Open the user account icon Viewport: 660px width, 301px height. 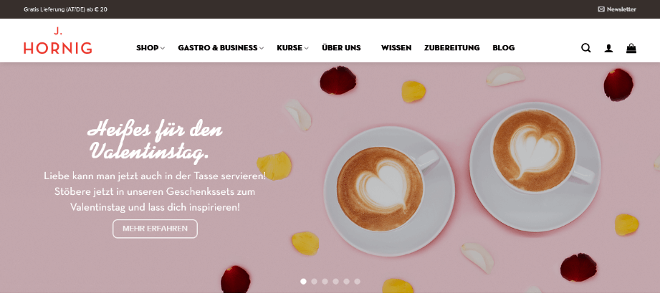[x=608, y=49]
